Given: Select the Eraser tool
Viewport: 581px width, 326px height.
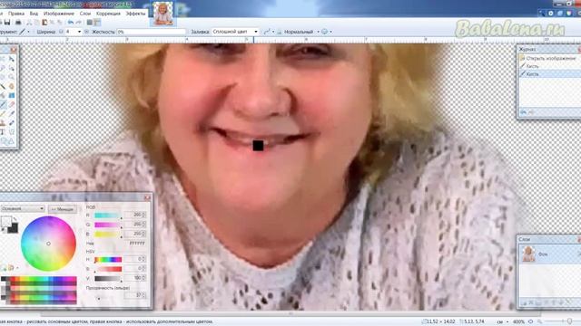Looking at the screenshot, I should click(12, 105).
